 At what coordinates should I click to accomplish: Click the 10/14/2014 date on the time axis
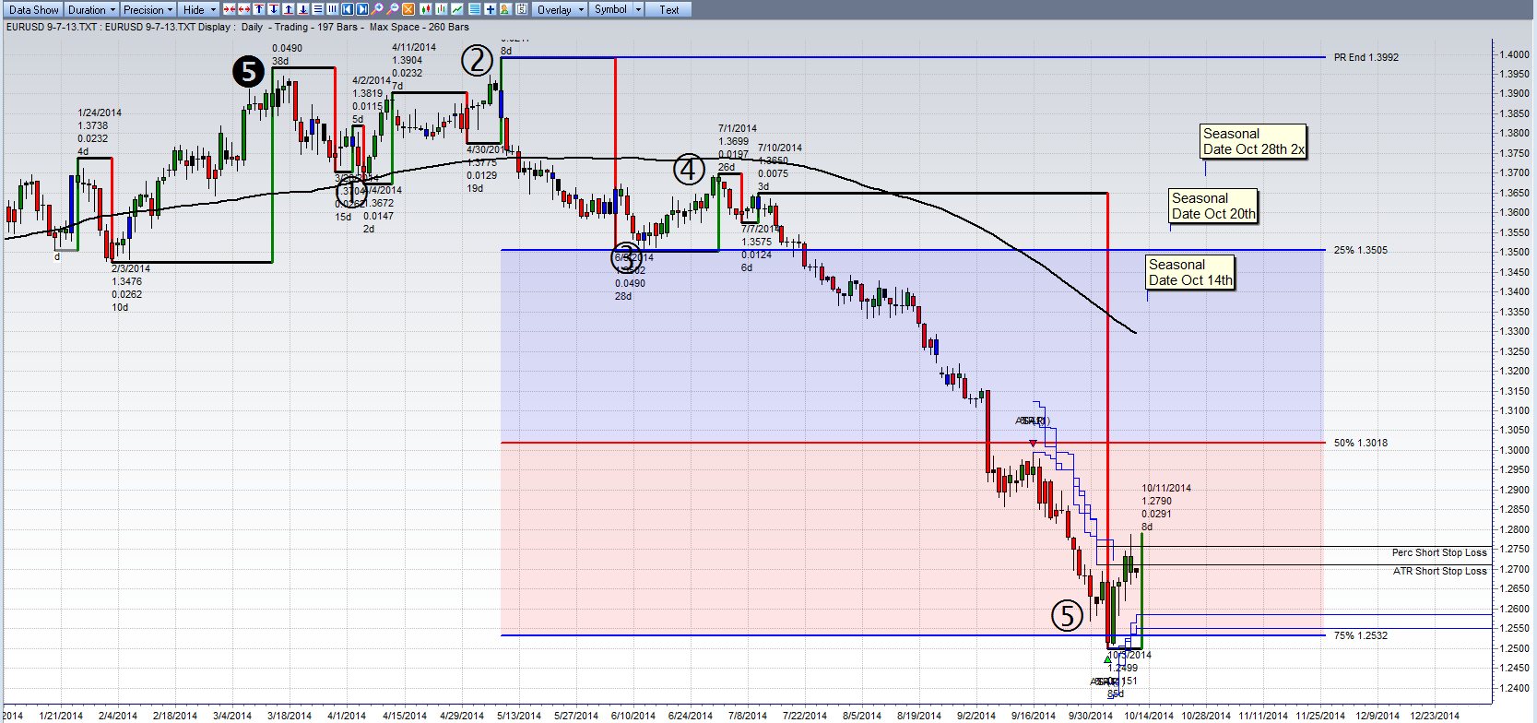[1149, 716]
